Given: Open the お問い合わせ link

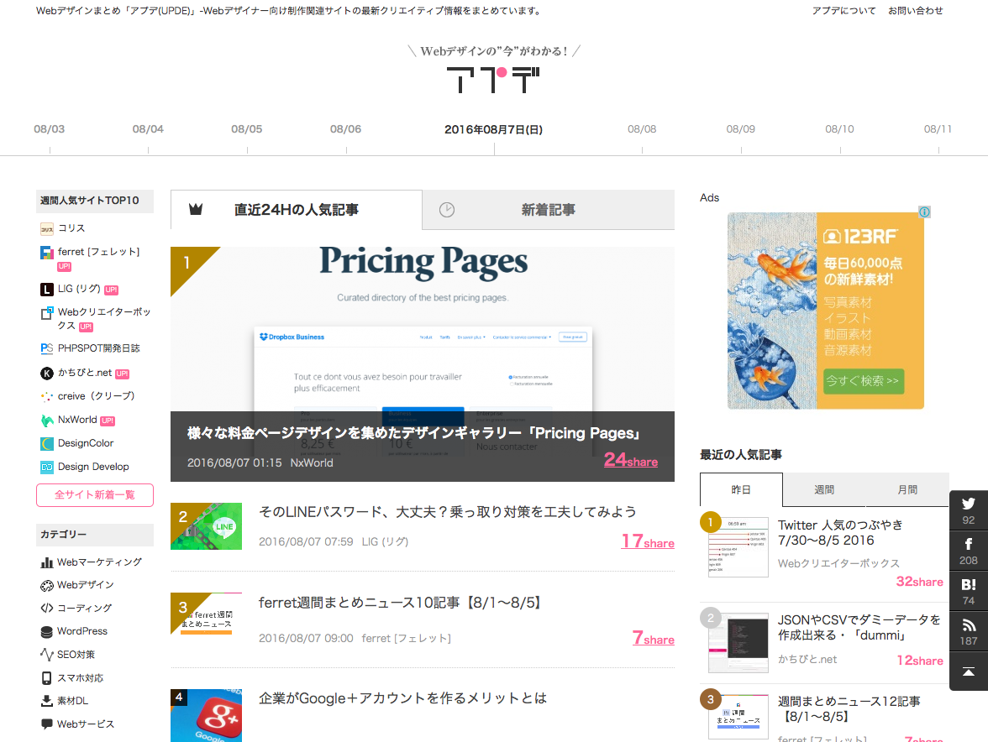Looking at the screenshot, I should point(915,11).
